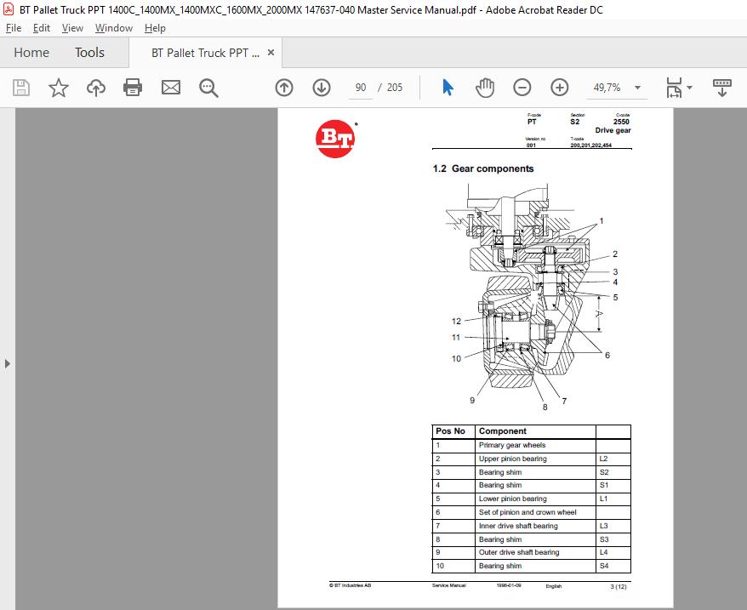Open the scrolling mode tool icon
747x610 pixels.
721,88
